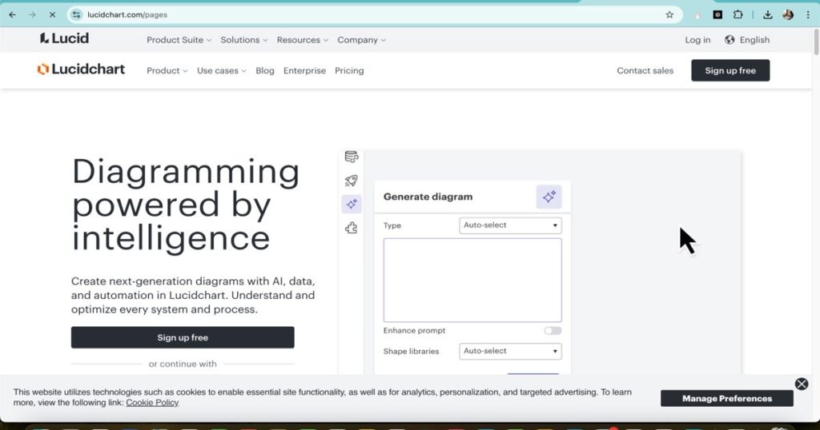
Task: Click Sign up free below the headline
Action: pyautogui.click(x=183, y=337)
